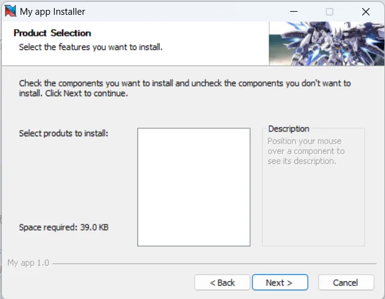Viewport: 385px width, 299px height.
Task: Click inside the empty components list box
Action: click(x=193, y=187)
